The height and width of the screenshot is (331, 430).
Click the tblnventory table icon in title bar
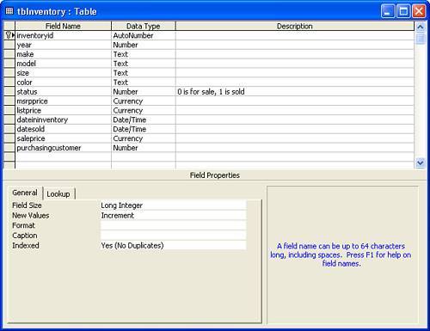(9, 11)
